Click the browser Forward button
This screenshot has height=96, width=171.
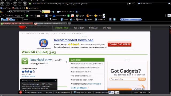pos(7,3)
